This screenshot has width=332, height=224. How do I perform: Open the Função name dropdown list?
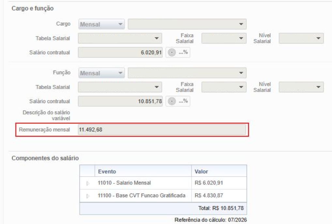coord(187,73)
